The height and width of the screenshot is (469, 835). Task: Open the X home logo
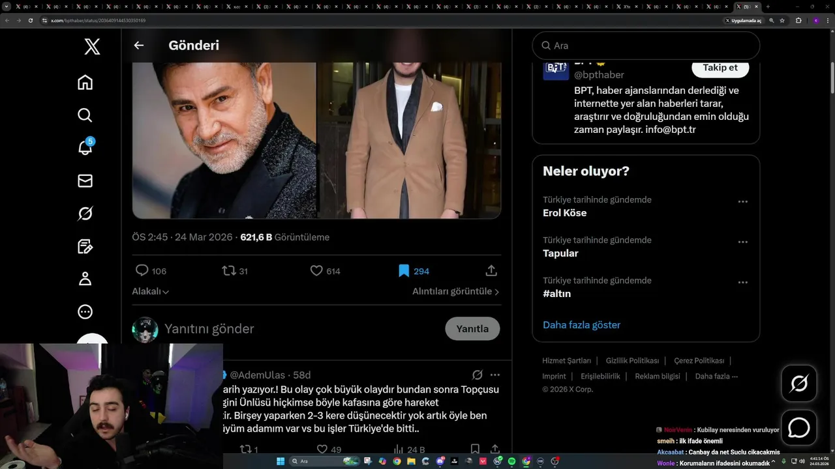[x=92, y=46]
